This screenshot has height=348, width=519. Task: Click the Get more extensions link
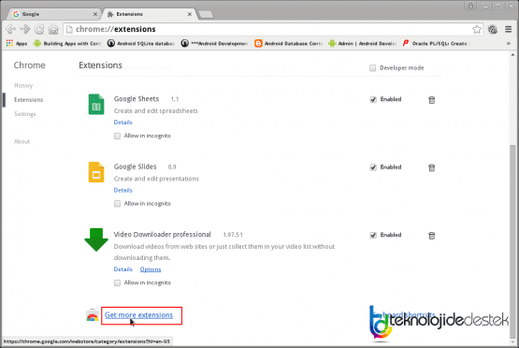(x=138, y=315)
